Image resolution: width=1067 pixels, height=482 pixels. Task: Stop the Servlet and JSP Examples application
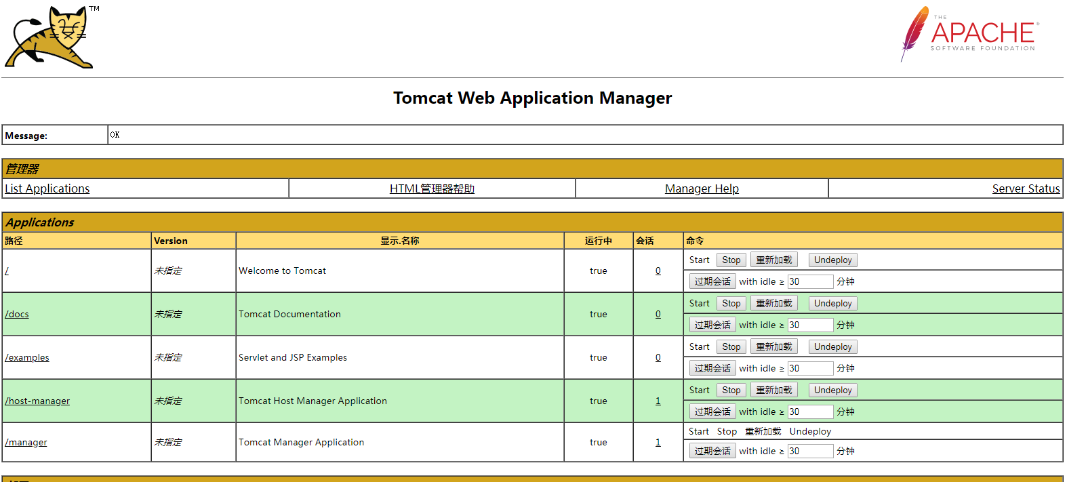(x=731, y=346)
